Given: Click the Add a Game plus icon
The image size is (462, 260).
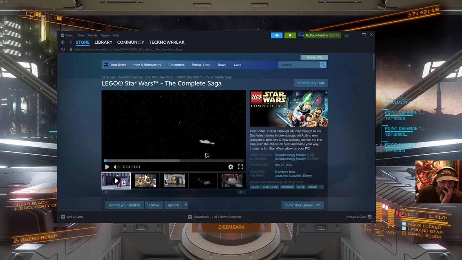Looking at the screenshot, I should tap(63, 217).
